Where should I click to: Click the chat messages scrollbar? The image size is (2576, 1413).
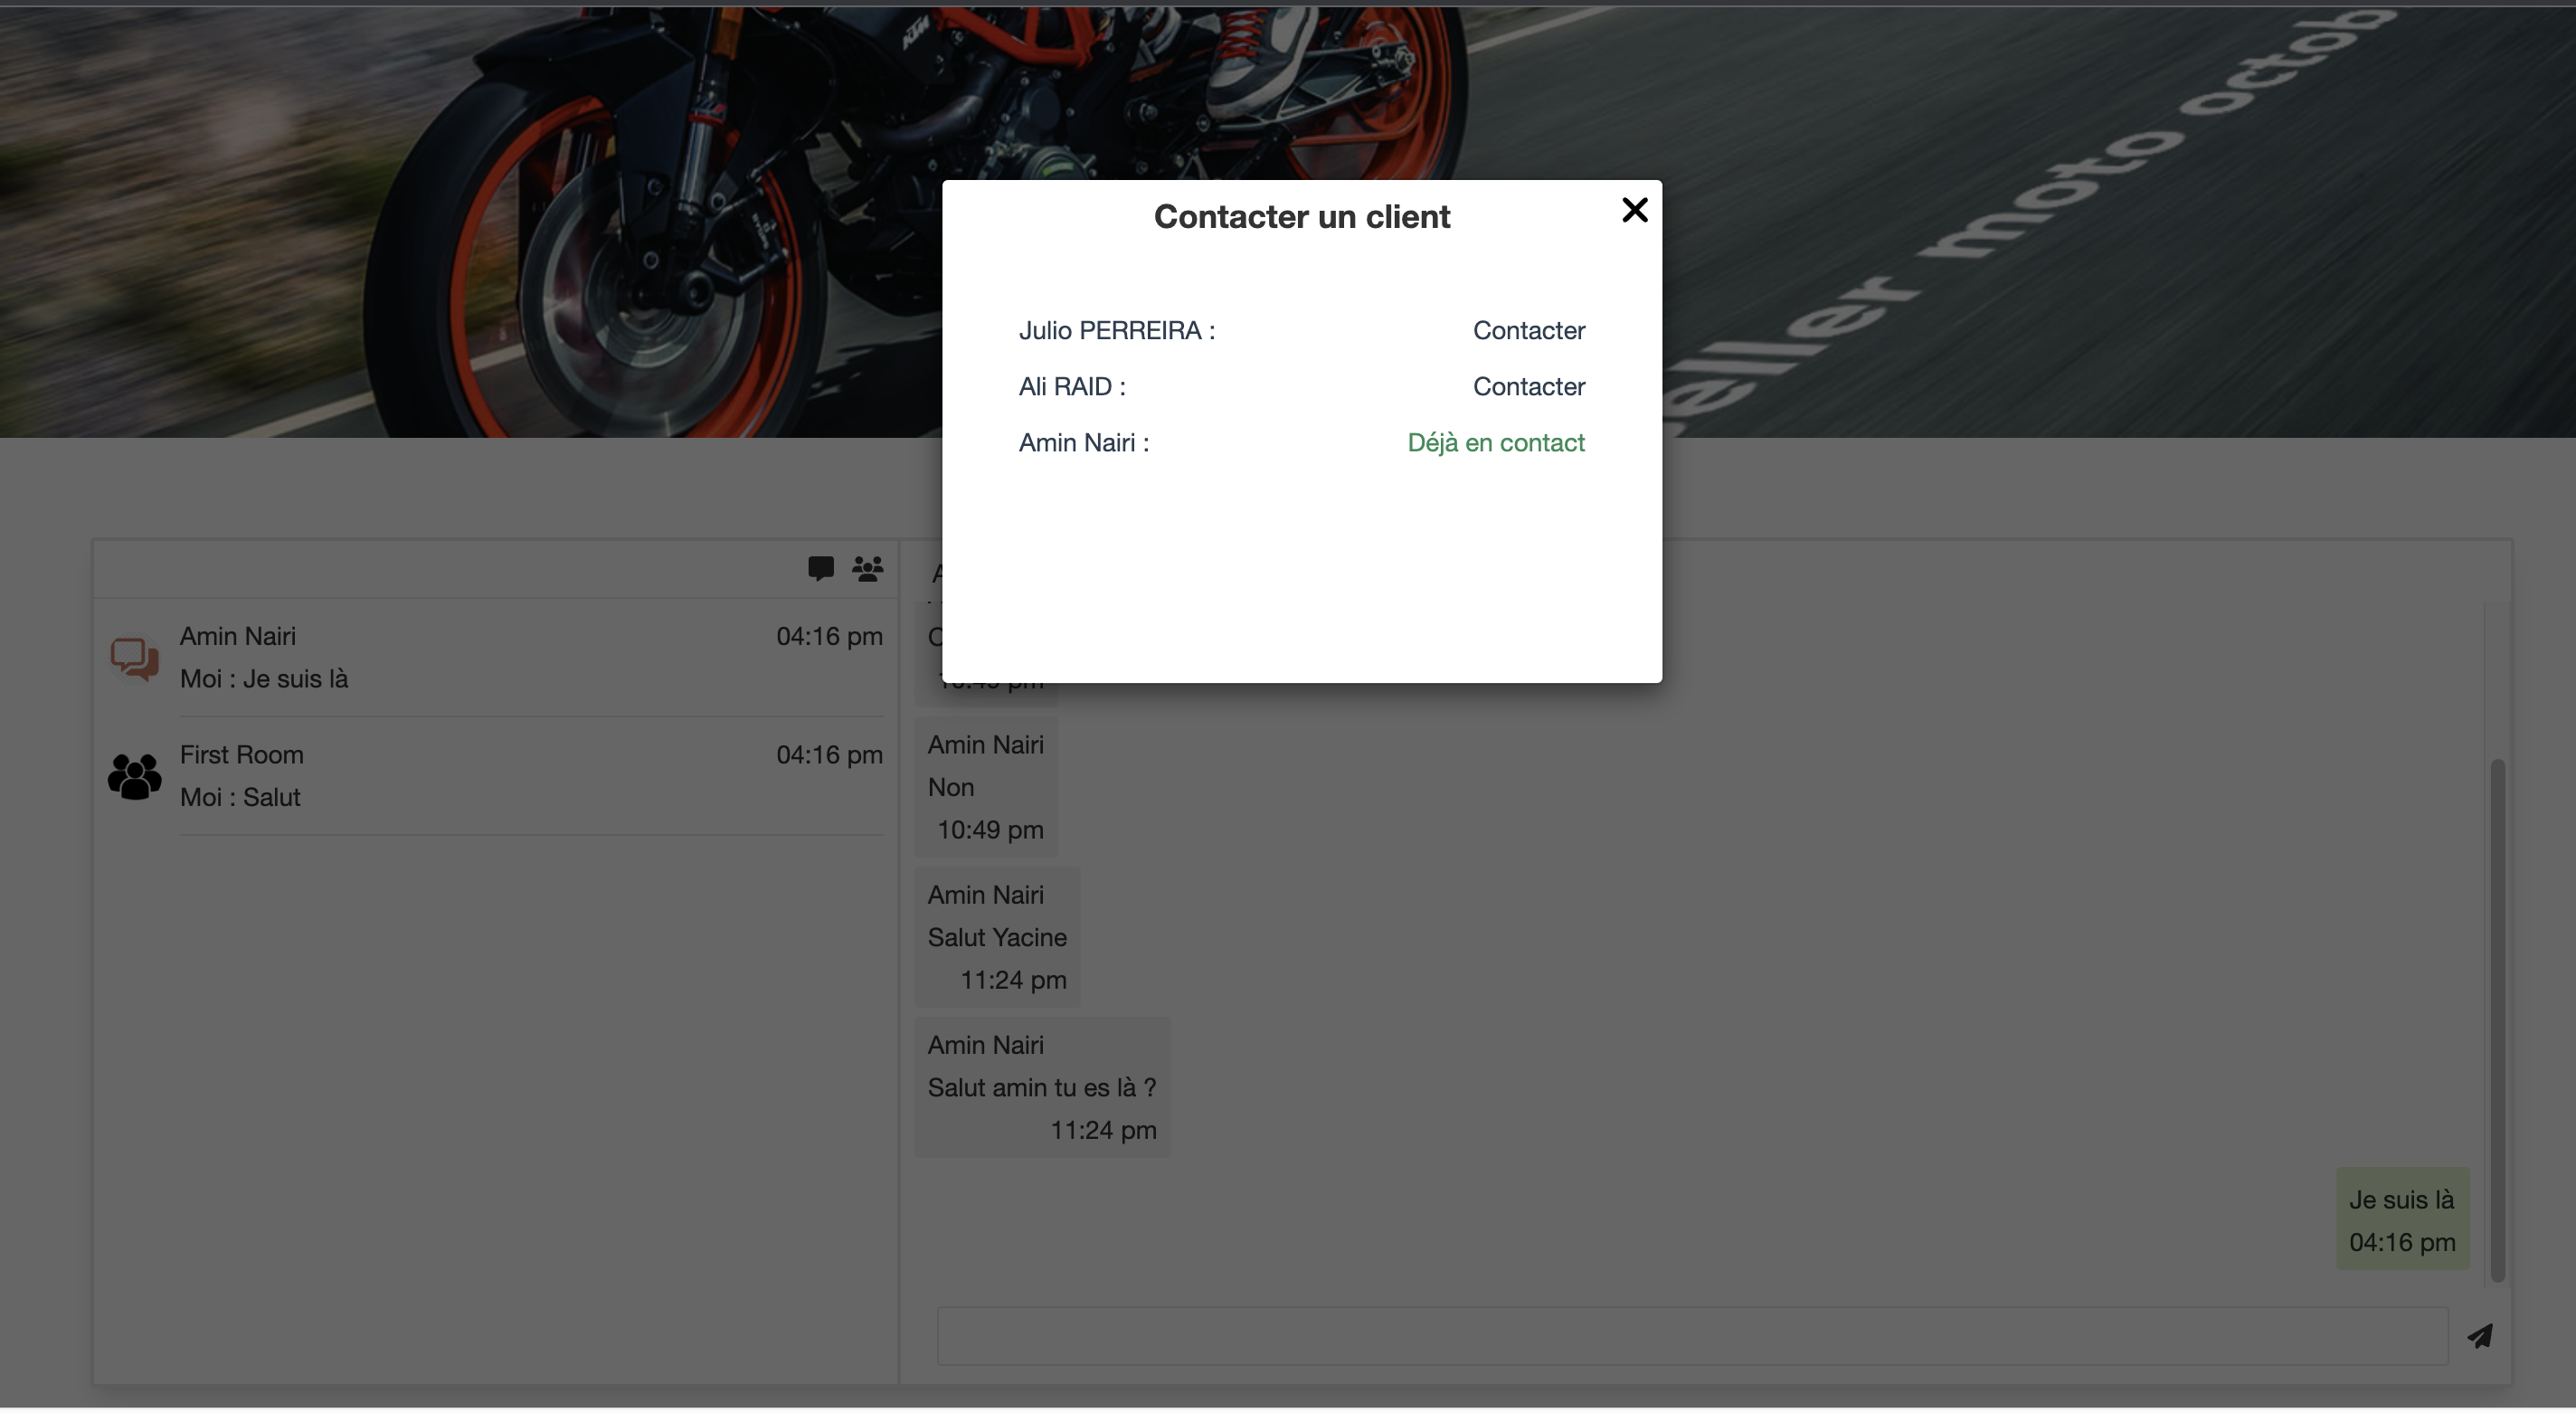pos(2497,1020)
